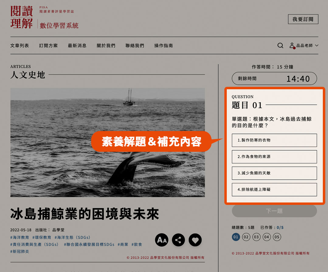Image resolution: width=328 pixels, height=272 pixels.
Task: Open the #海洋教育 hashtag link
Action: 19,237
